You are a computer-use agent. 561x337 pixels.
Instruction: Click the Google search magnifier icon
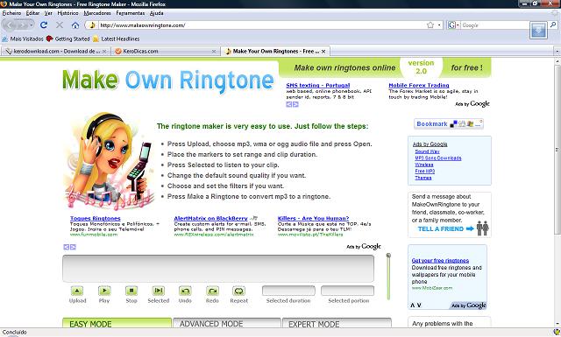553,25
